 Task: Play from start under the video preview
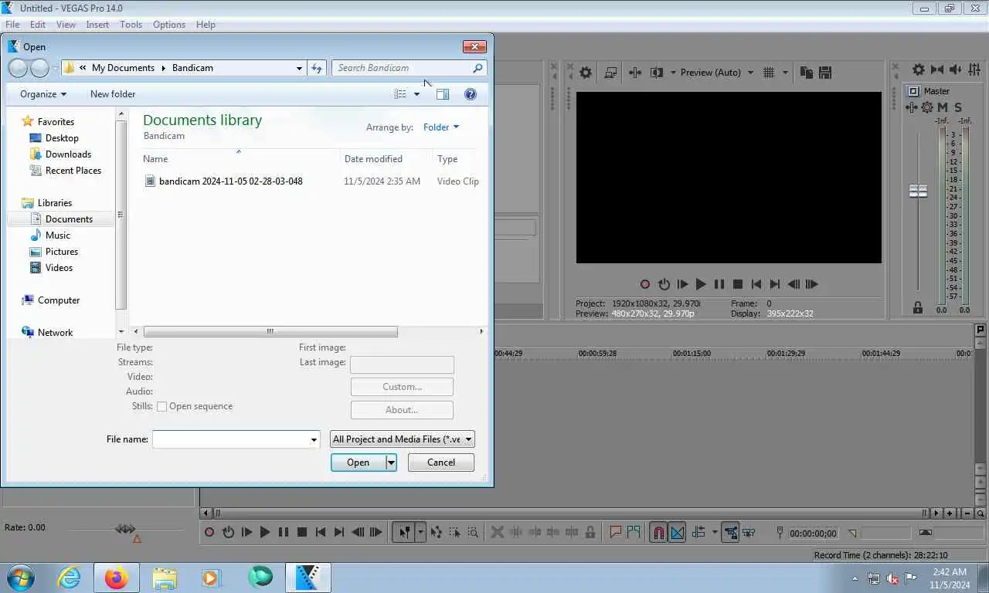click(x=682, y=284)
